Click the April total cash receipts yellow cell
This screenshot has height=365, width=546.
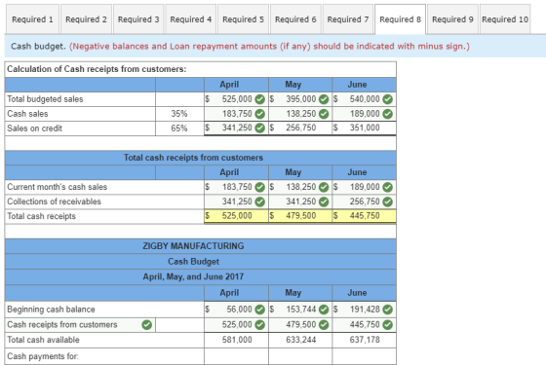(x=236, y=216)
